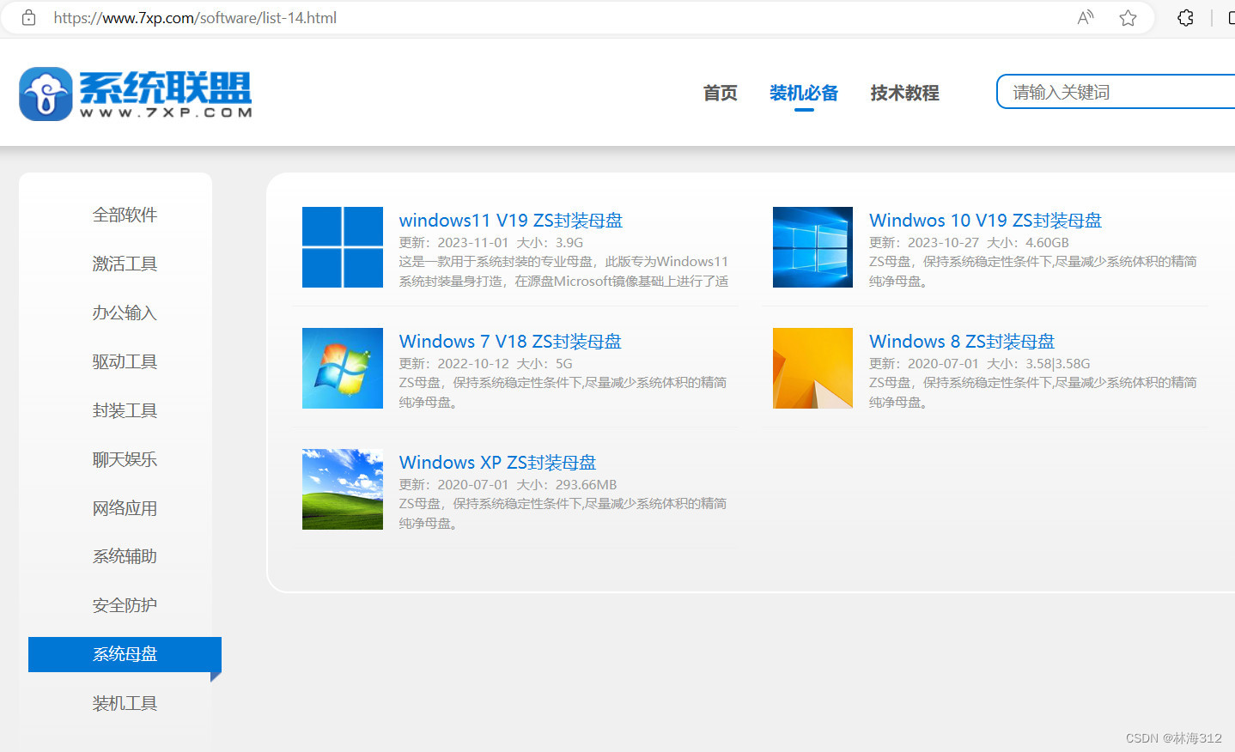Focus the 请输入关键词 search field

pyautogui.click(x=1116, y=92)
